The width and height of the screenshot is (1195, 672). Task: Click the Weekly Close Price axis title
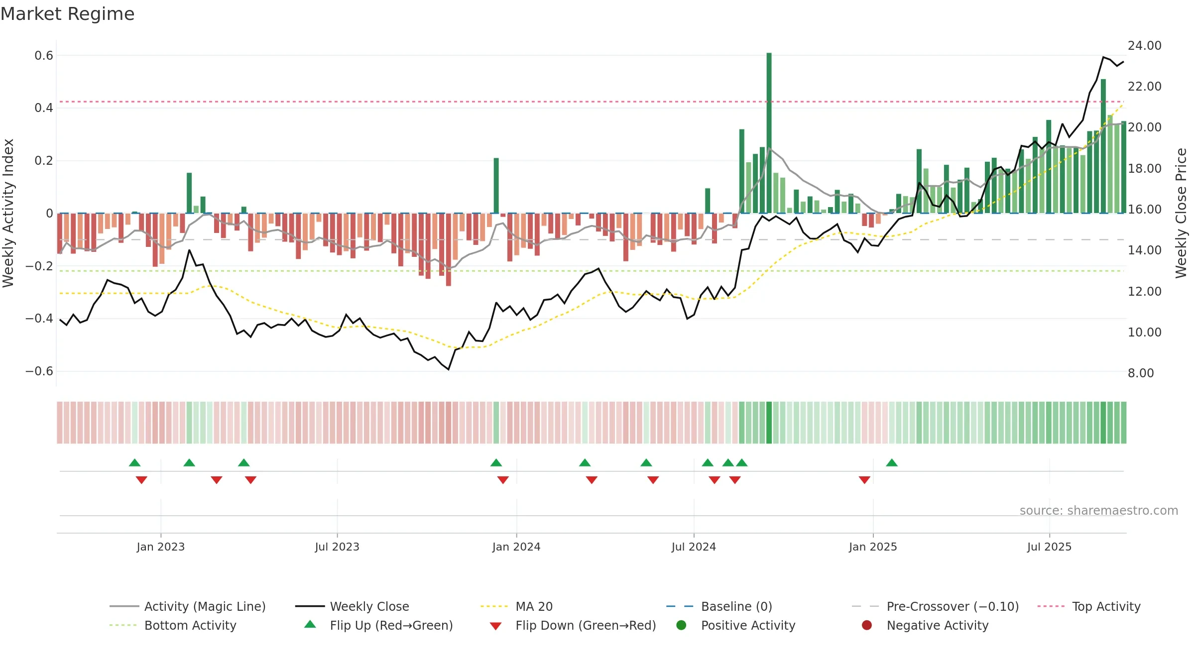(x=1182, y=213)
